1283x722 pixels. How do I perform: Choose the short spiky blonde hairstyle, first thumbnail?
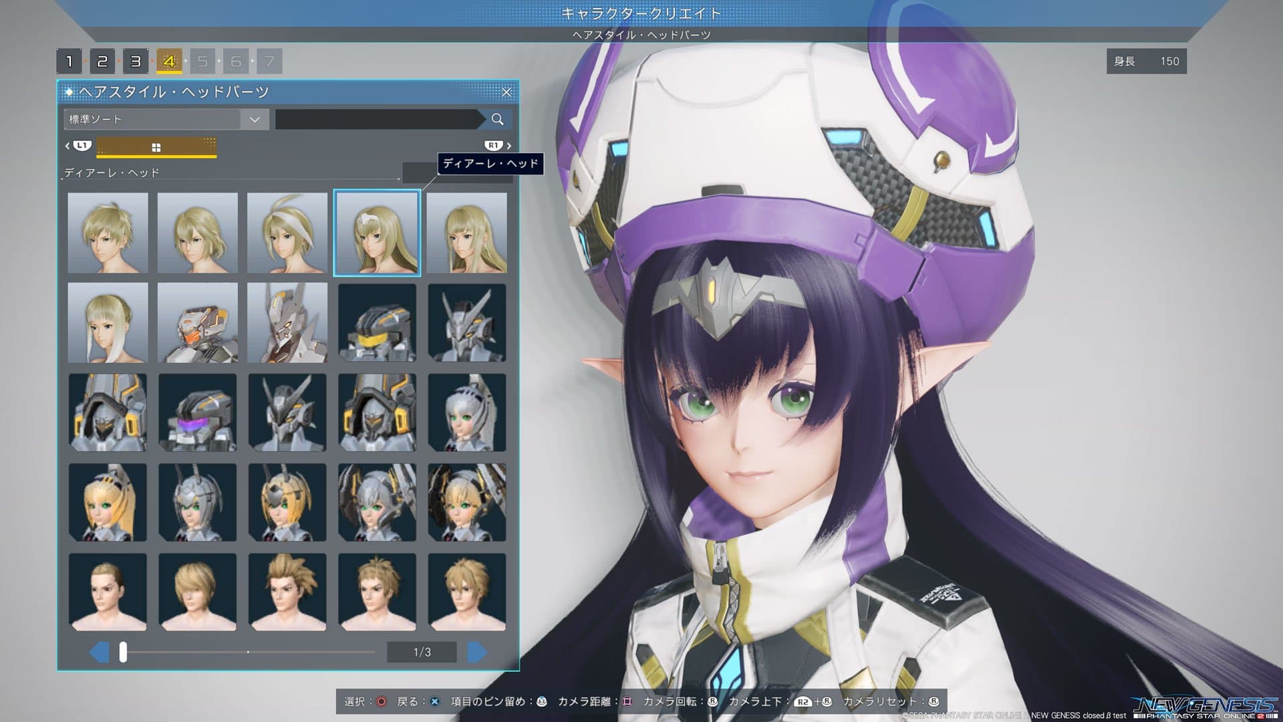point(108,233)
